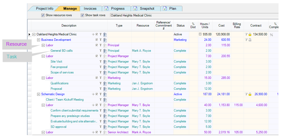Viewport: 285px width, 138px height.
Task: Click the gray lock on Business Development row
Action: pos(250,40)
